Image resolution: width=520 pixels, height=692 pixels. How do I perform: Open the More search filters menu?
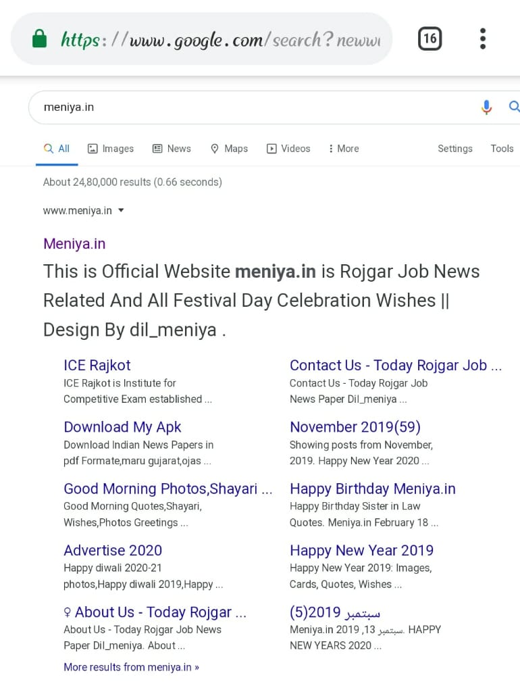point(344,149)
